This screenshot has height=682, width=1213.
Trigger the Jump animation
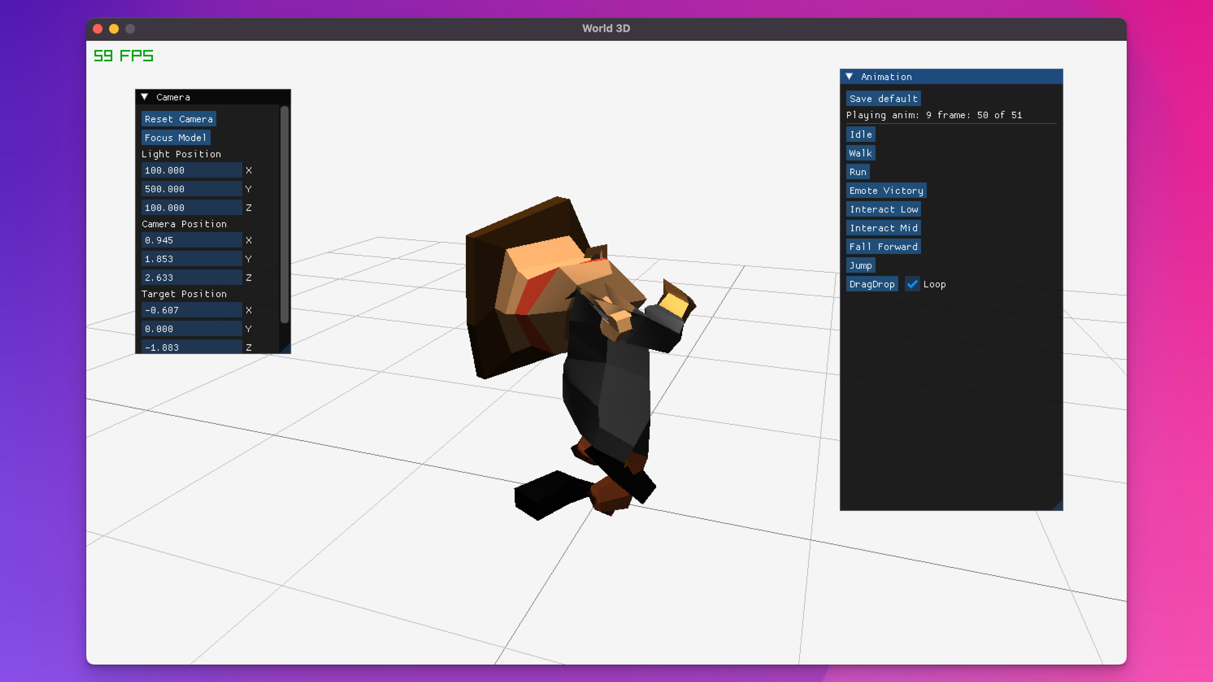tap(860, 265)
